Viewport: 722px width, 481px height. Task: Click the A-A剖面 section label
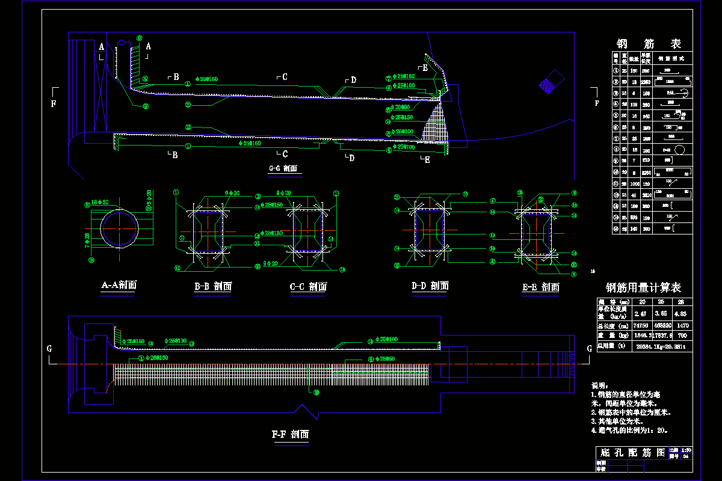click(x=119, y=285)
